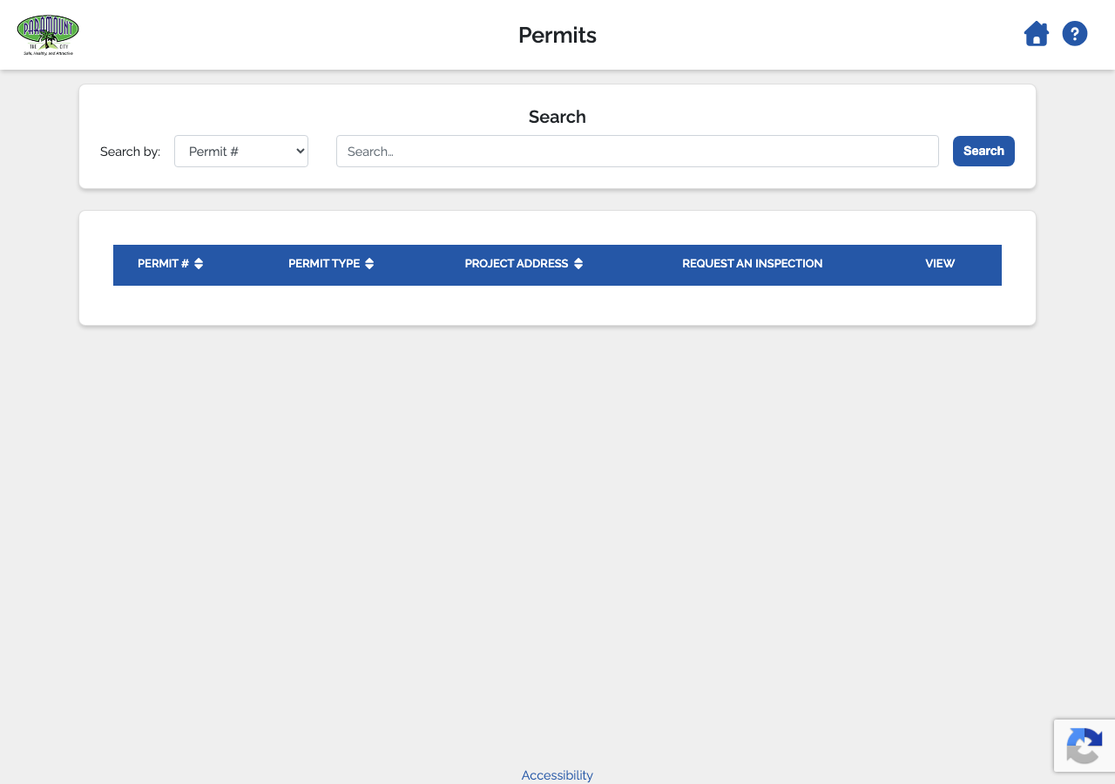Click the blue Search button
1115x784 pixels.
[983, 151]
